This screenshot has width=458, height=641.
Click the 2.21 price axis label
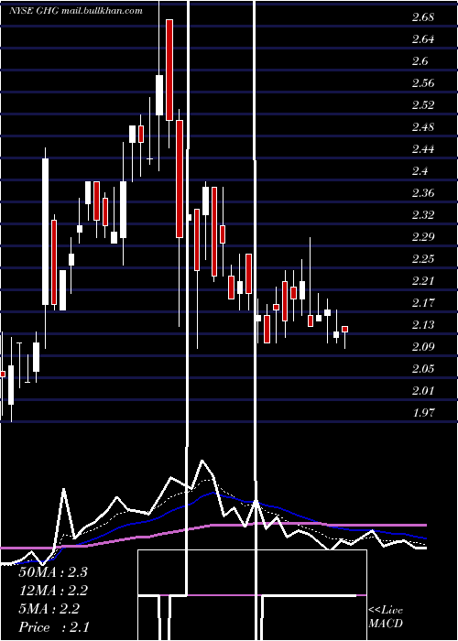pyautogui.click(x=423, y=281)
